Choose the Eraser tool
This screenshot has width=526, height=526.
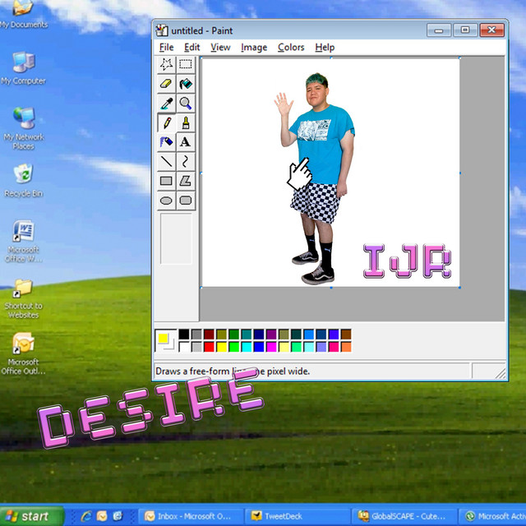166,84
